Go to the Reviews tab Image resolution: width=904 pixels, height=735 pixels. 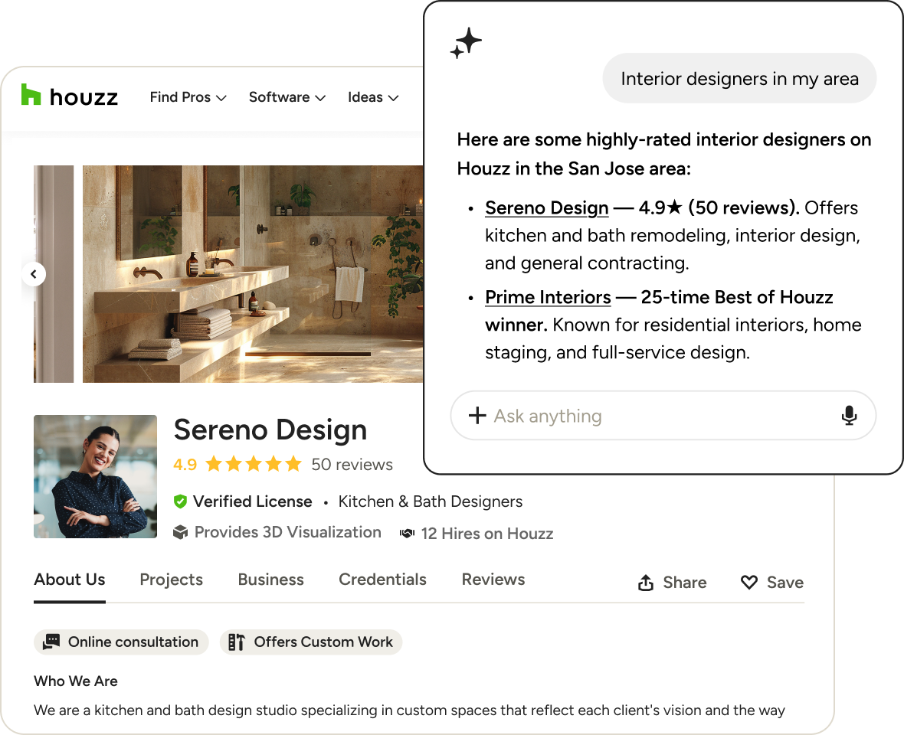[493, 580]
